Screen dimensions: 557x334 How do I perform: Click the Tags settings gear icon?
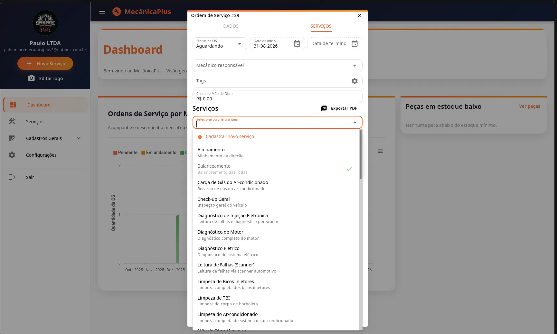[354, 81]
